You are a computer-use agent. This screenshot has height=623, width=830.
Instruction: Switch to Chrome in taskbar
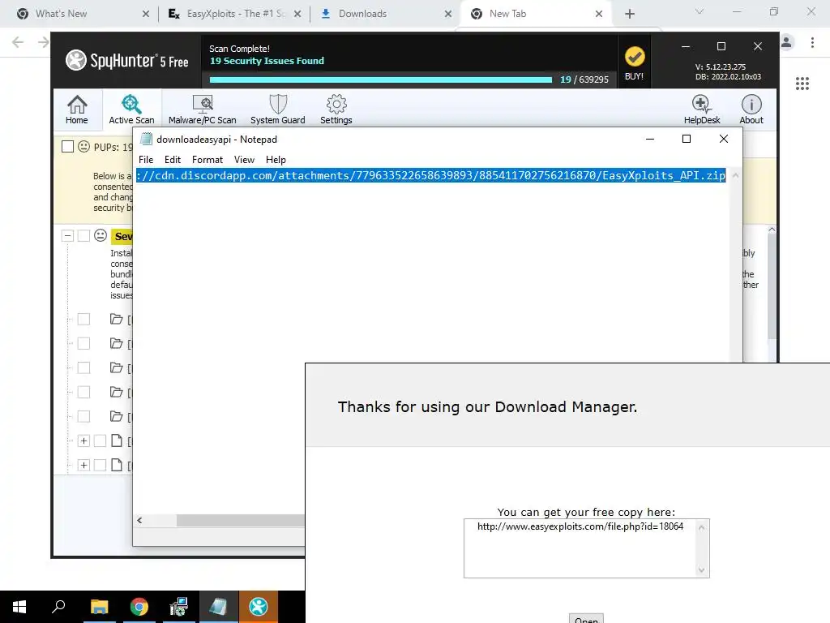point(139,607)
